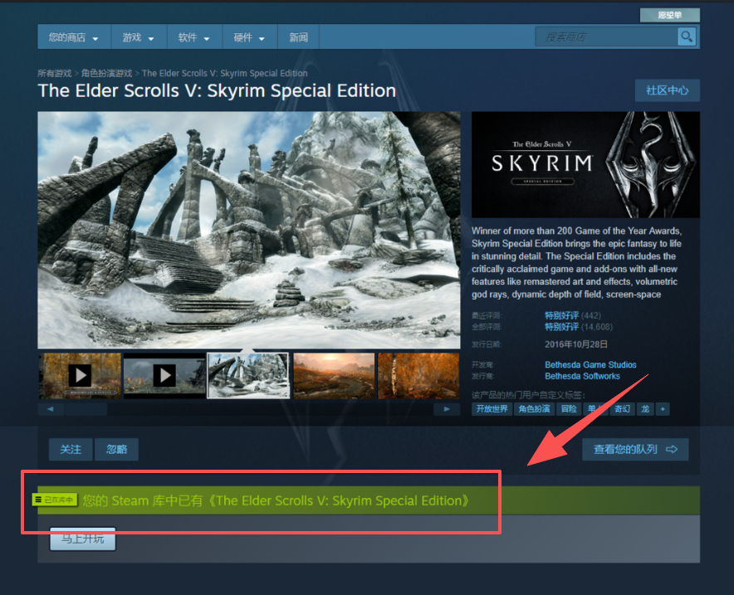Image resolution: width=734 pixels, height=595 pixels.
Task: Click the 社区中心 button
Action: coord(667,90)
